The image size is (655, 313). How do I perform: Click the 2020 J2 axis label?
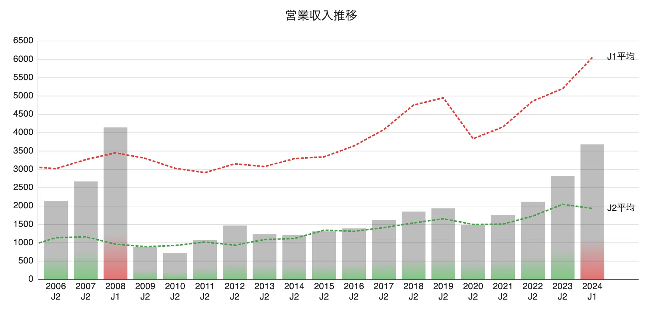(x=473, y=291)
